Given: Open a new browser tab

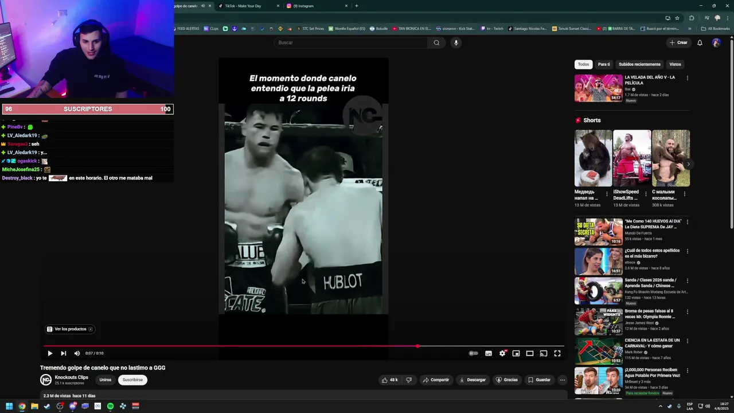Looking at the screenshot, I should pos(357,6).
